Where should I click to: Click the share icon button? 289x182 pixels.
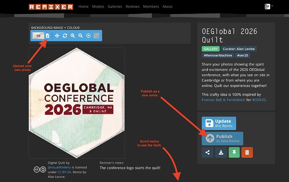207,153
